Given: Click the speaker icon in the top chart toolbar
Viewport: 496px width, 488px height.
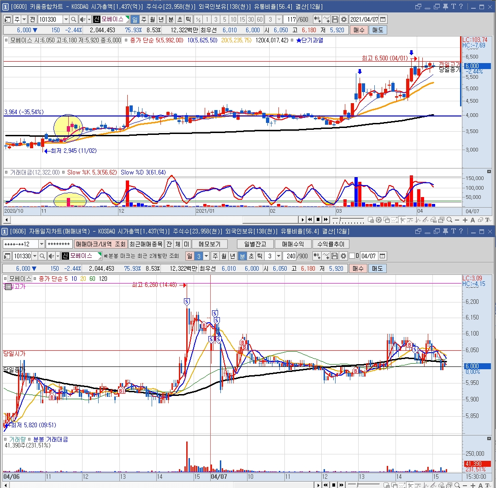Looking at the screenshot, I should [83, 20].
